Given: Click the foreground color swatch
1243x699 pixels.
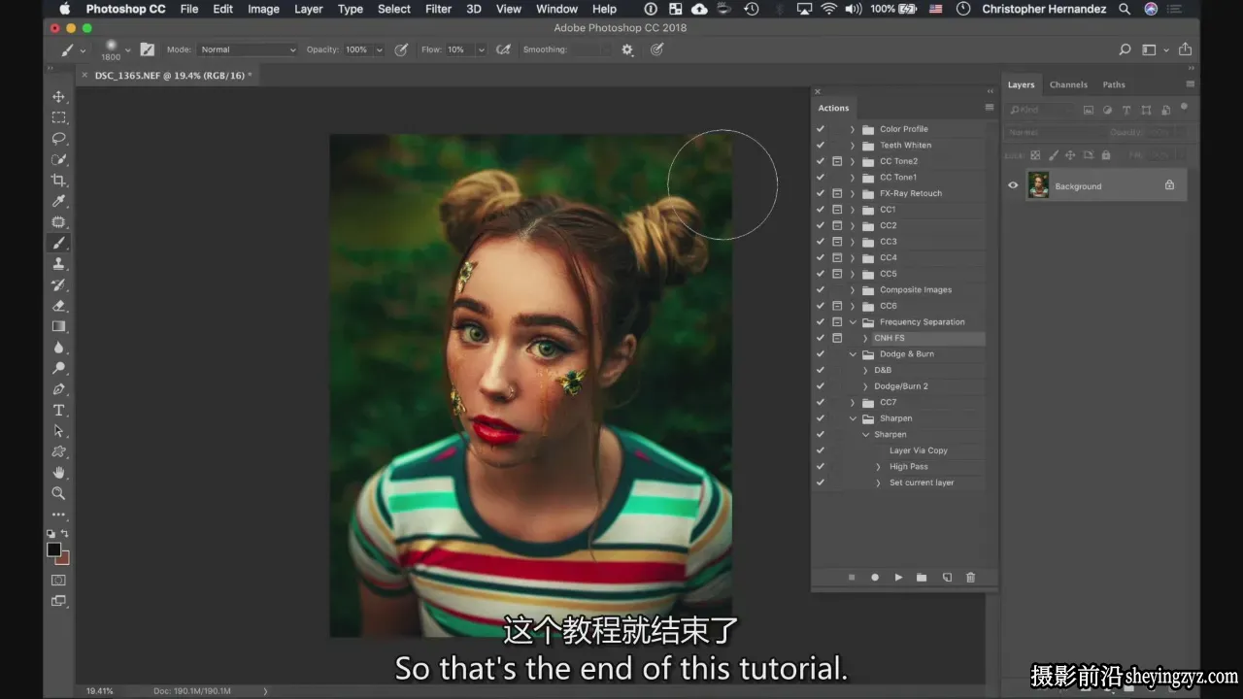Looking at the screenshot, I should 54,549.
